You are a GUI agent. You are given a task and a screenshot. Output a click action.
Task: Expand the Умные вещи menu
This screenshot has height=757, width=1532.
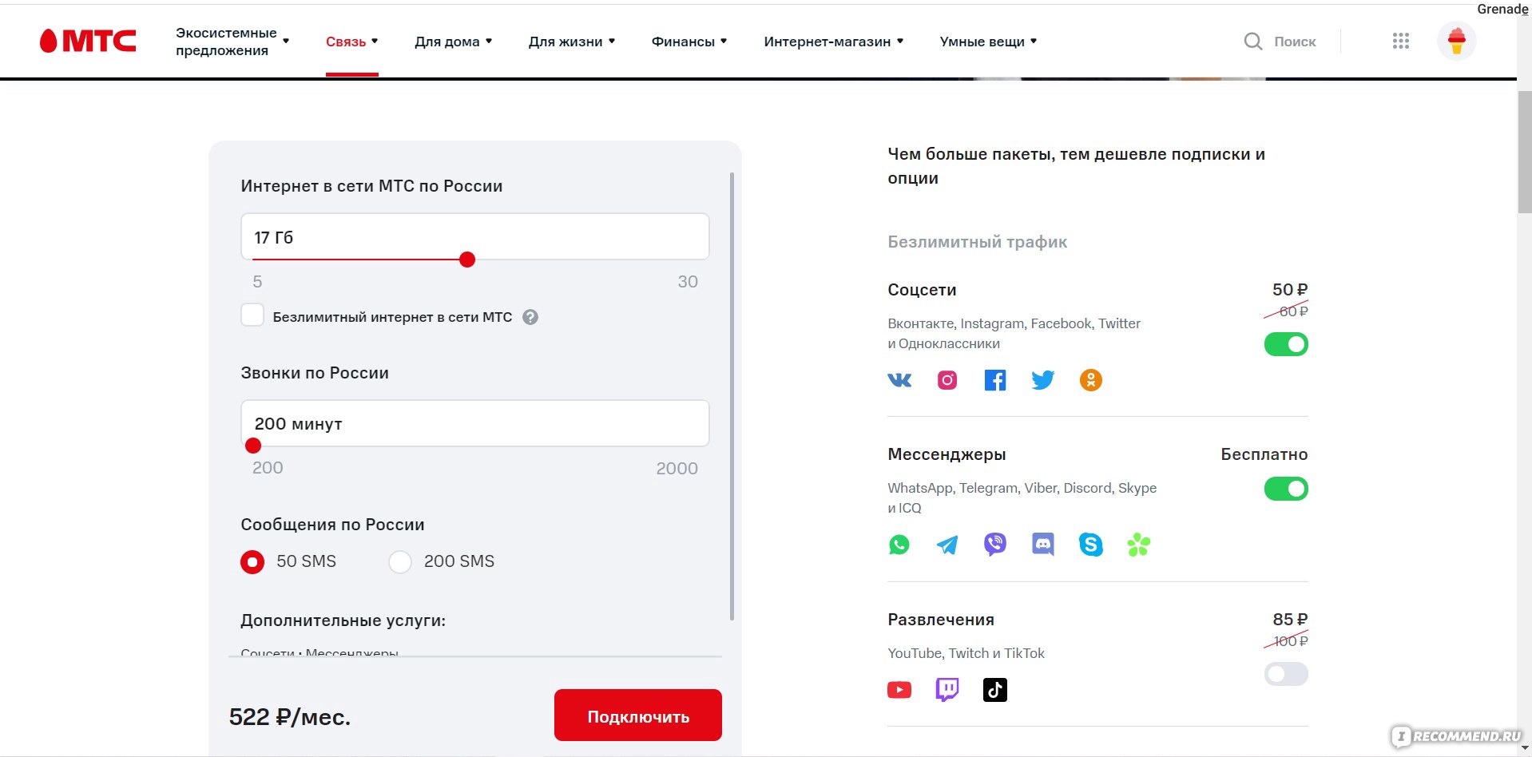988,42
